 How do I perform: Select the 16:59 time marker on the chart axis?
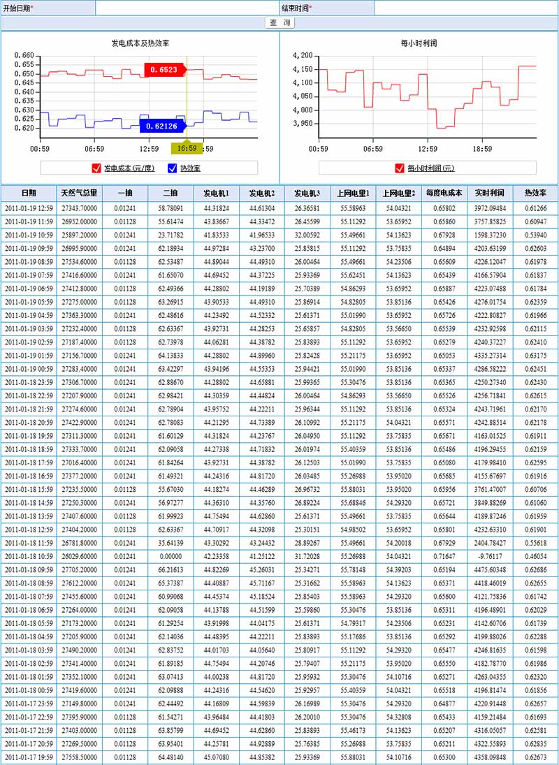pyautogui.click(x=187, y=148)
